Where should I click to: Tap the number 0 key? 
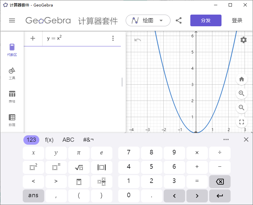click(129, 196)
